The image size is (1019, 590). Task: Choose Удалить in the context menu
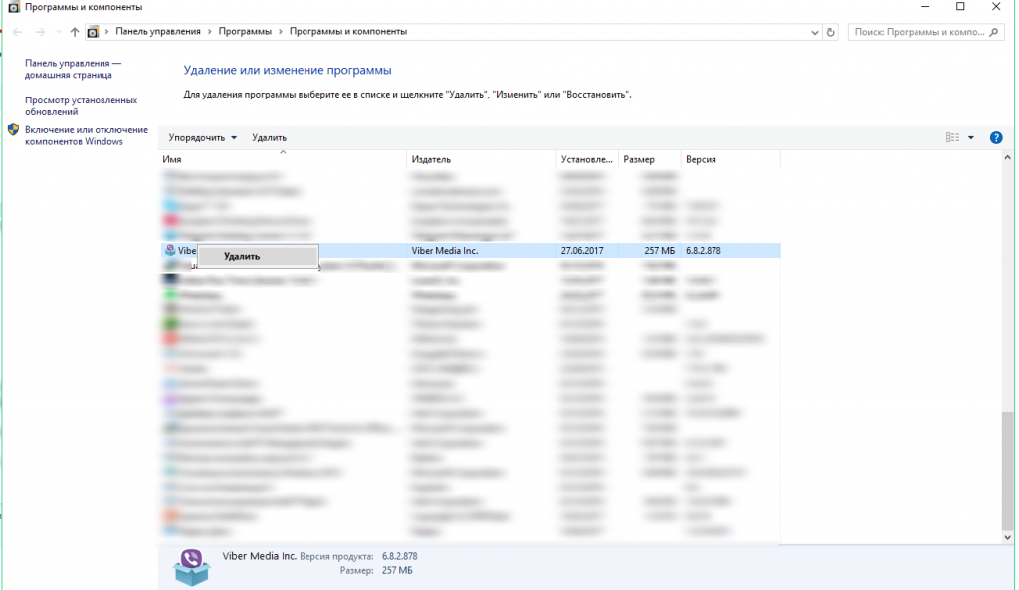click(x=242, y=256)
